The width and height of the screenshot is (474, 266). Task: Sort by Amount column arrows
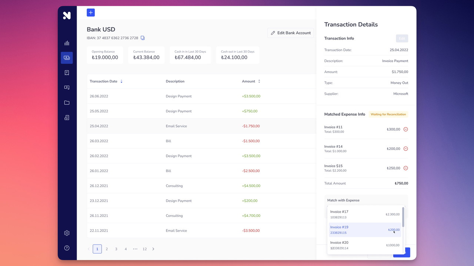[x=259, y=81]
